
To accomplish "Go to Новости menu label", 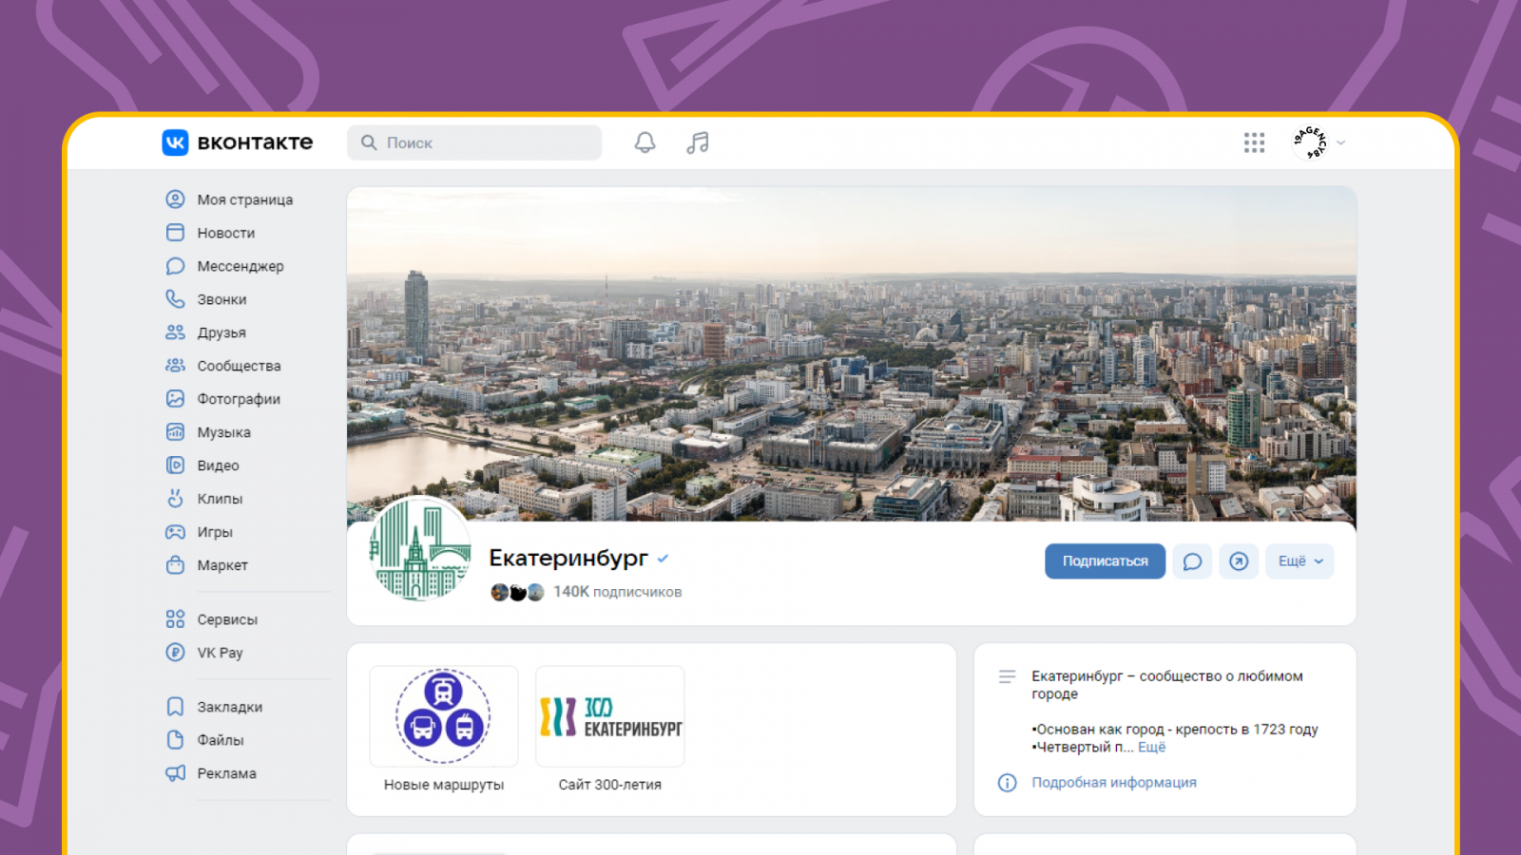I will 226,233.
